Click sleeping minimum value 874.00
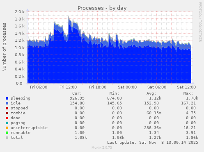This screenshot has width=204, height=152. point(115,98)
